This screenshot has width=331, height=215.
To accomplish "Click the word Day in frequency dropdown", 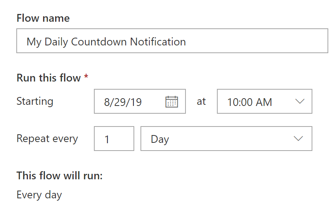I will coord(160,140).
